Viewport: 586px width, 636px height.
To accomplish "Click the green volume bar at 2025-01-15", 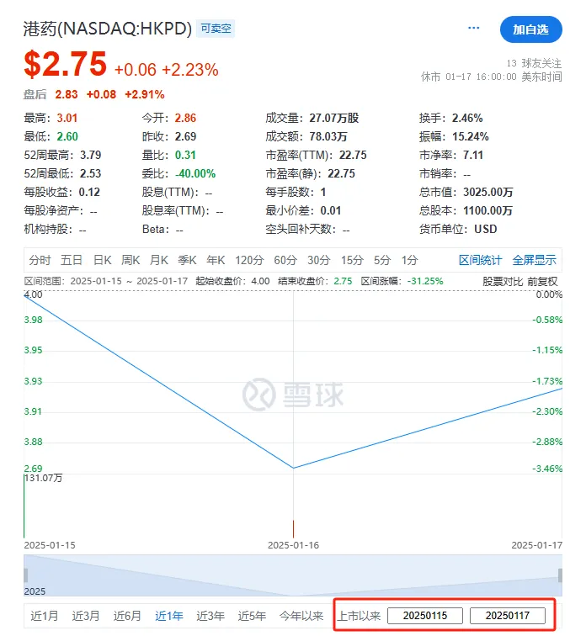I will click(24, 506).
